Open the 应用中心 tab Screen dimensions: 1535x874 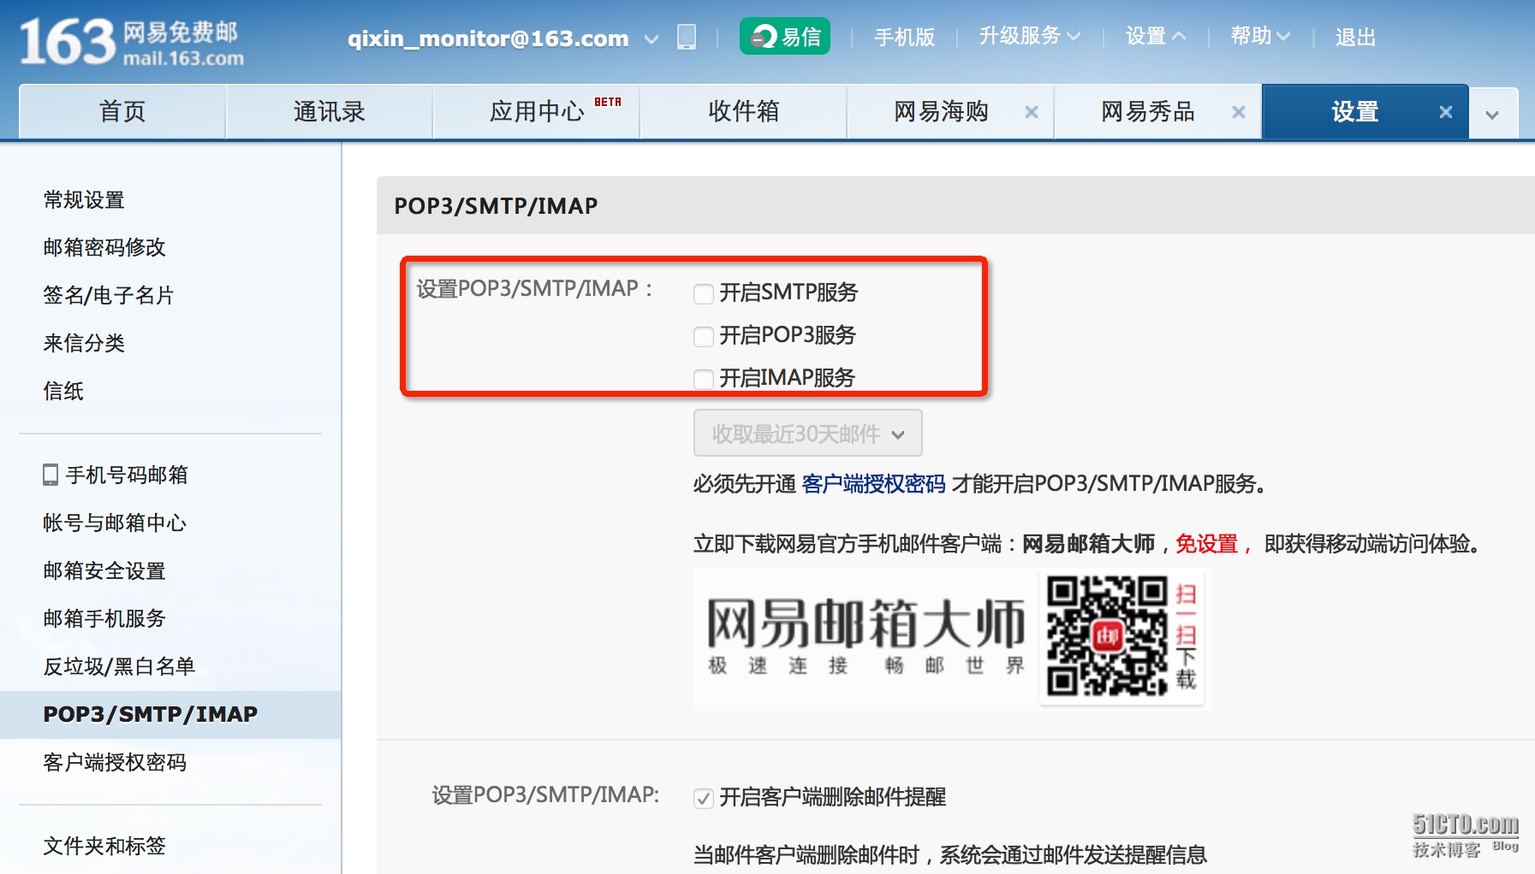pyautogui.click(x=537, y=111)
